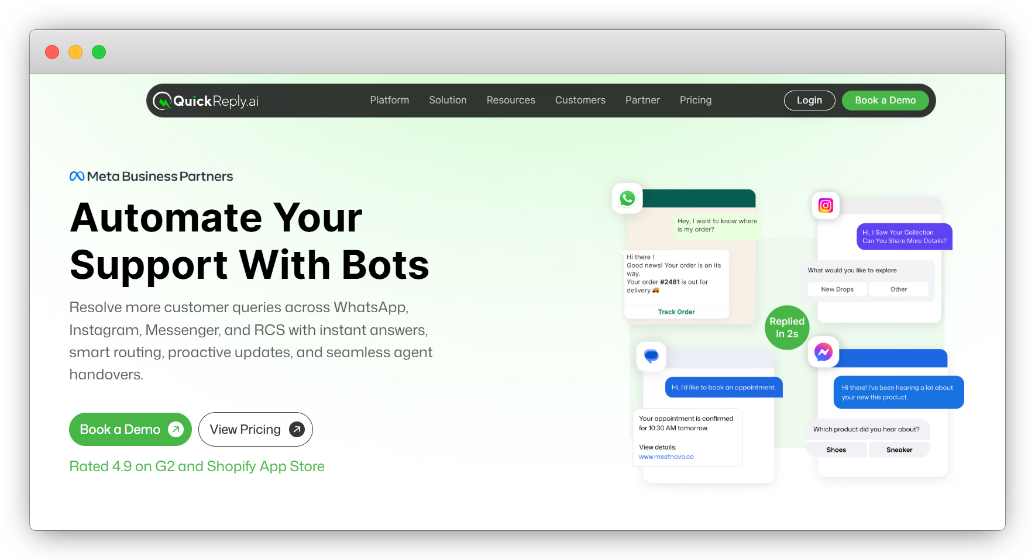Click the RCS chat bubble icon

click(651, 356)
